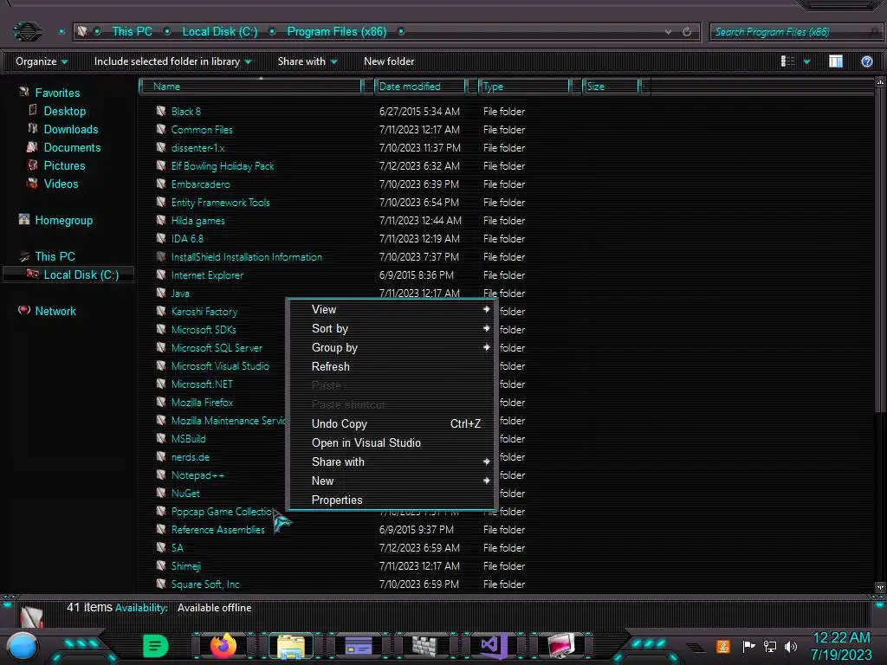Click the Local Disk (C:) breadcrumb
Screen dimensions: 887x665
(x=219, y=32)
